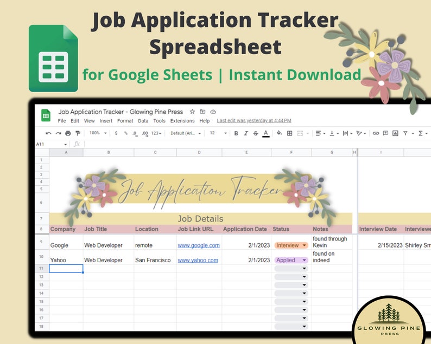Open more number formats 123 dropdown

pos(156,133)
